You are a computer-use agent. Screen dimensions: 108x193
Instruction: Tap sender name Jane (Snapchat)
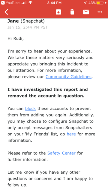(x=26, y=21)
